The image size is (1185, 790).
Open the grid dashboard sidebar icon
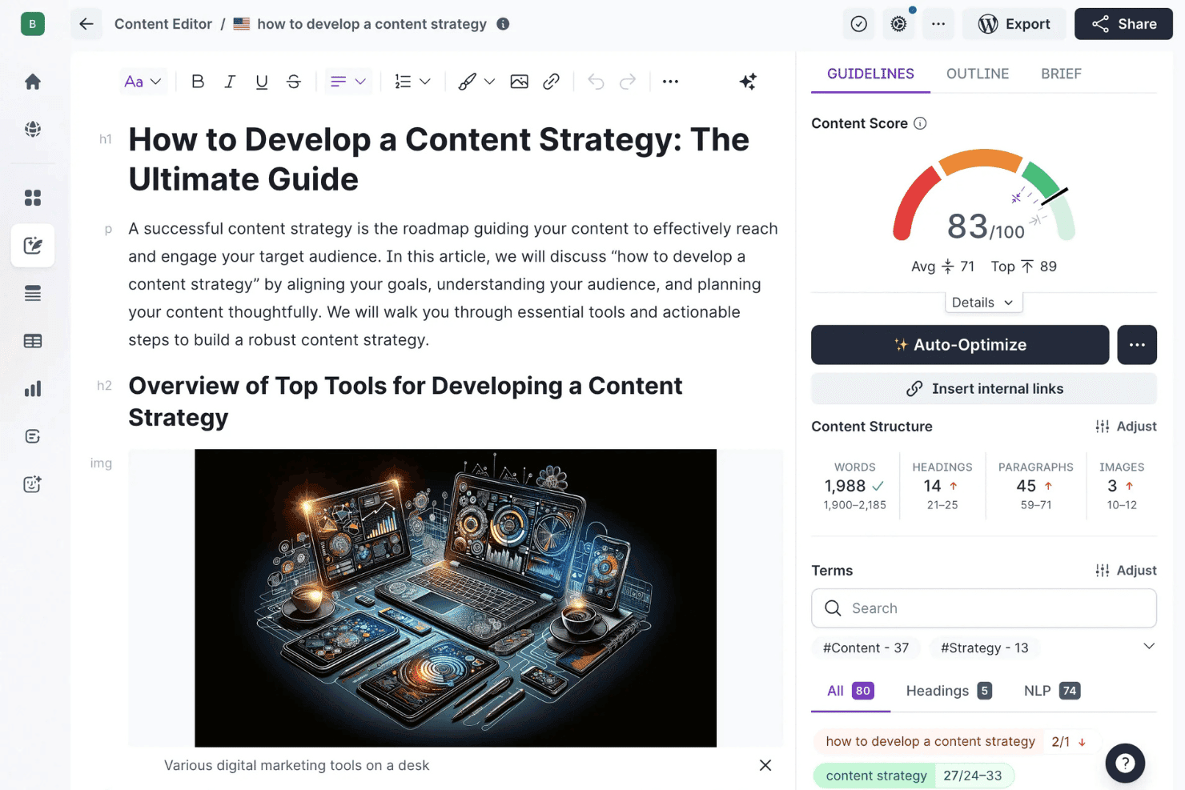tap(33, 198)
